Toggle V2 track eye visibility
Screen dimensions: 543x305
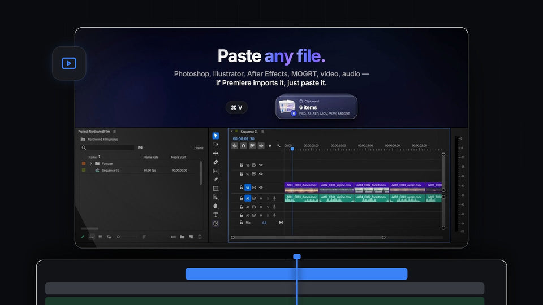pyautogui.click(x=261, y=174)
